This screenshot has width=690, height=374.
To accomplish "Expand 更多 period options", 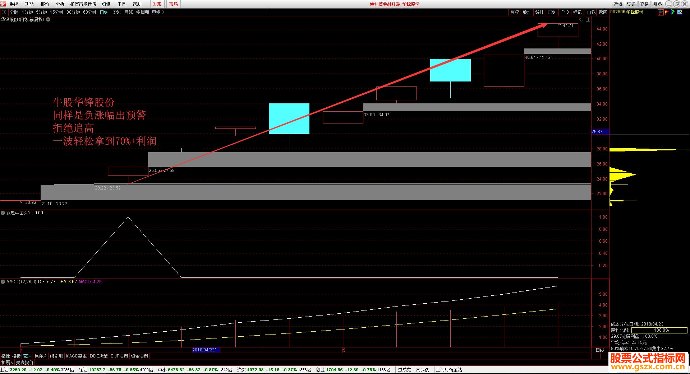I will click(158, 12).
